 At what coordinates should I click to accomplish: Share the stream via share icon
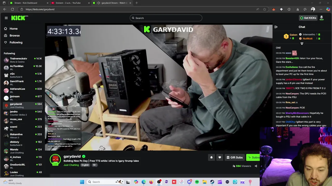click(256, 166)
